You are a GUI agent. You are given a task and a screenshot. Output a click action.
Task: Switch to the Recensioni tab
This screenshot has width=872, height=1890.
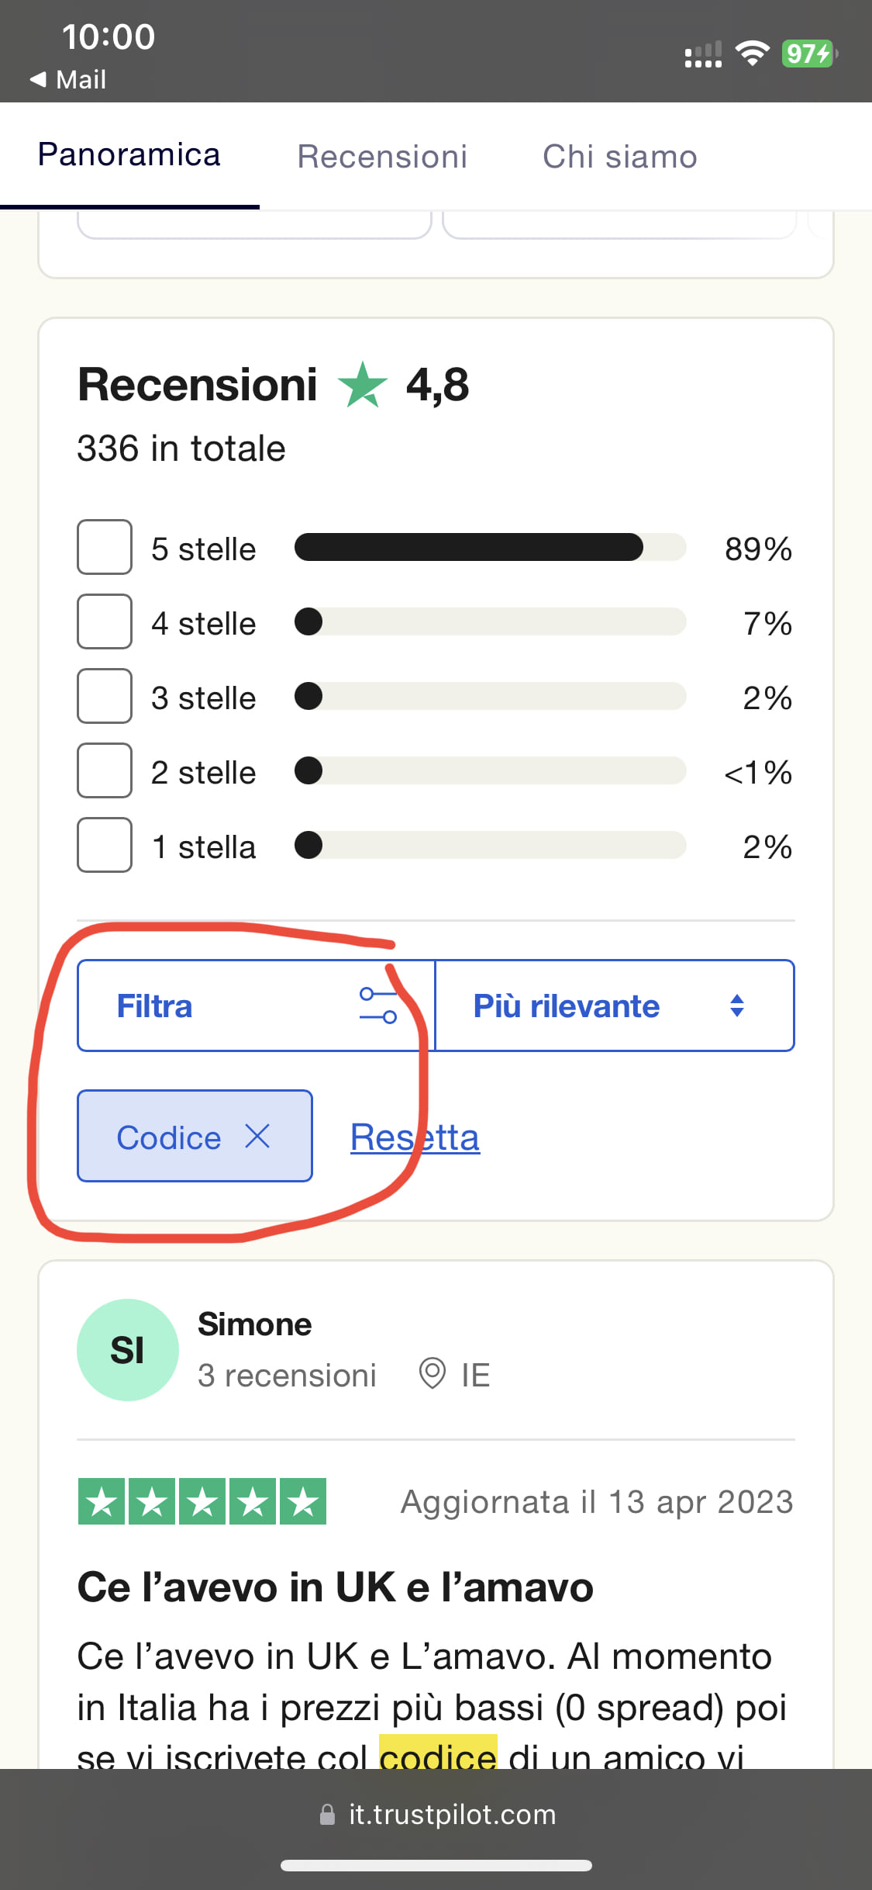pyautogui.click(x=382, y=157)
